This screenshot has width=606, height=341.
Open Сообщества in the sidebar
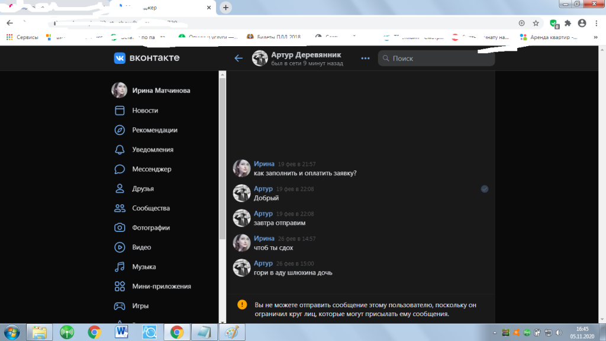tap(151, 208)
